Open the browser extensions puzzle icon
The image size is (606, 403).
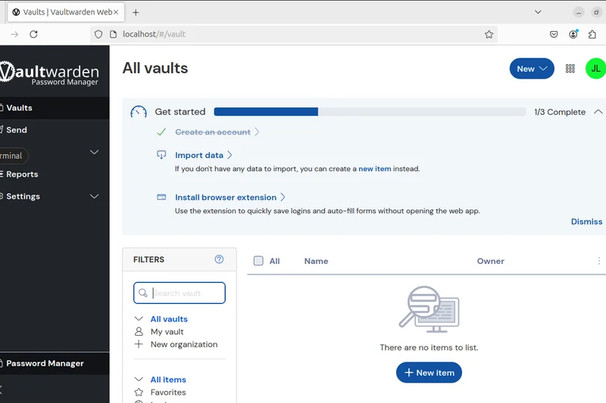pyautogui.click(x=592, y=34)
